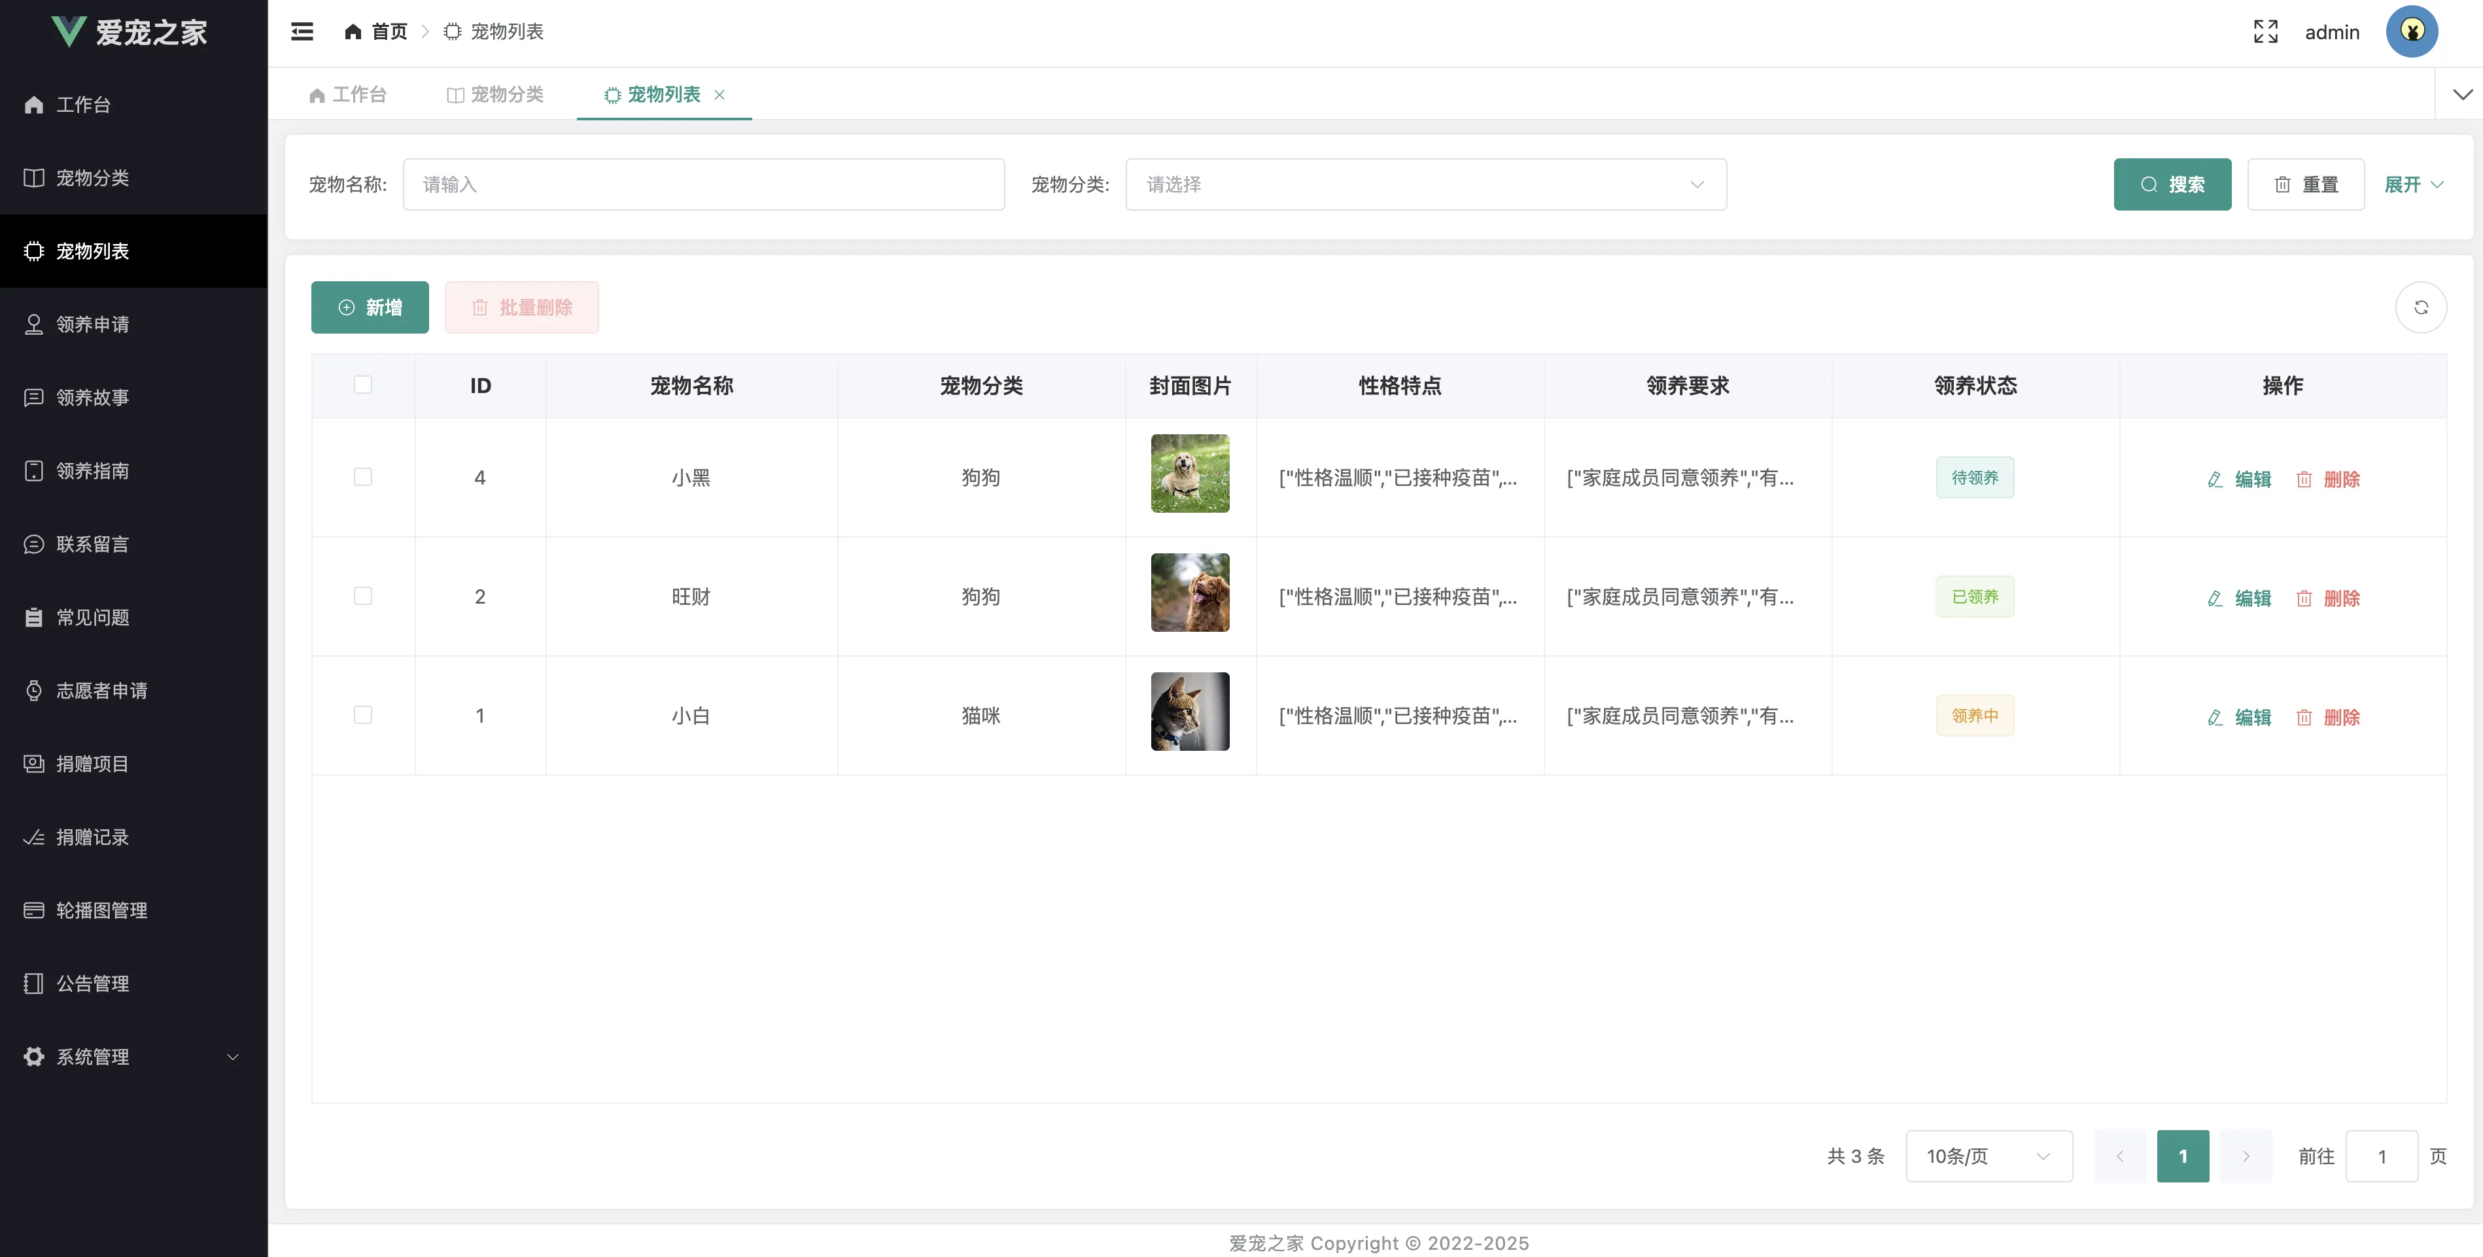Screen dimensions: 2483x1257
Task: Click the 搜索 button
Action: 2172,184
